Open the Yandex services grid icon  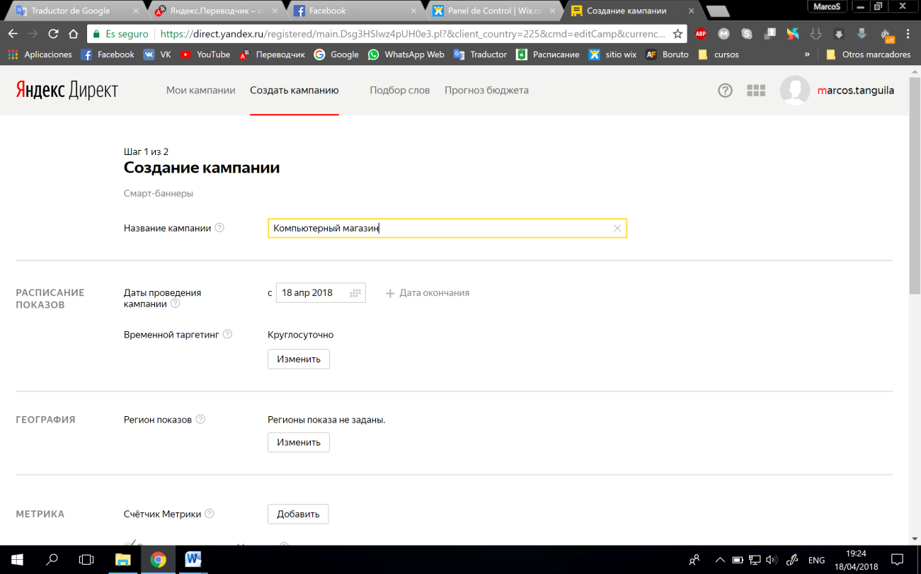[756, 91]
